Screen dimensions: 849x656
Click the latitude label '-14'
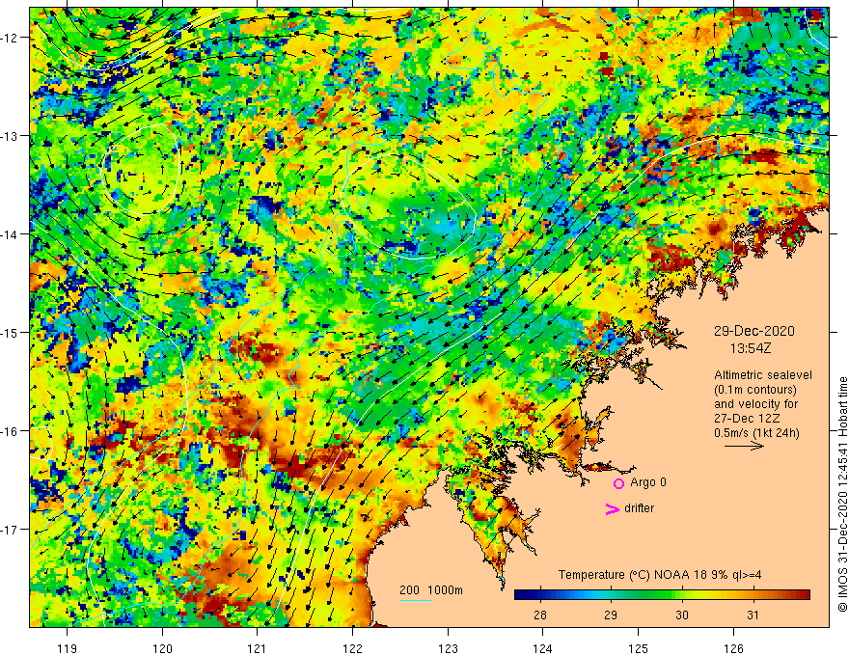click(10, 233)
